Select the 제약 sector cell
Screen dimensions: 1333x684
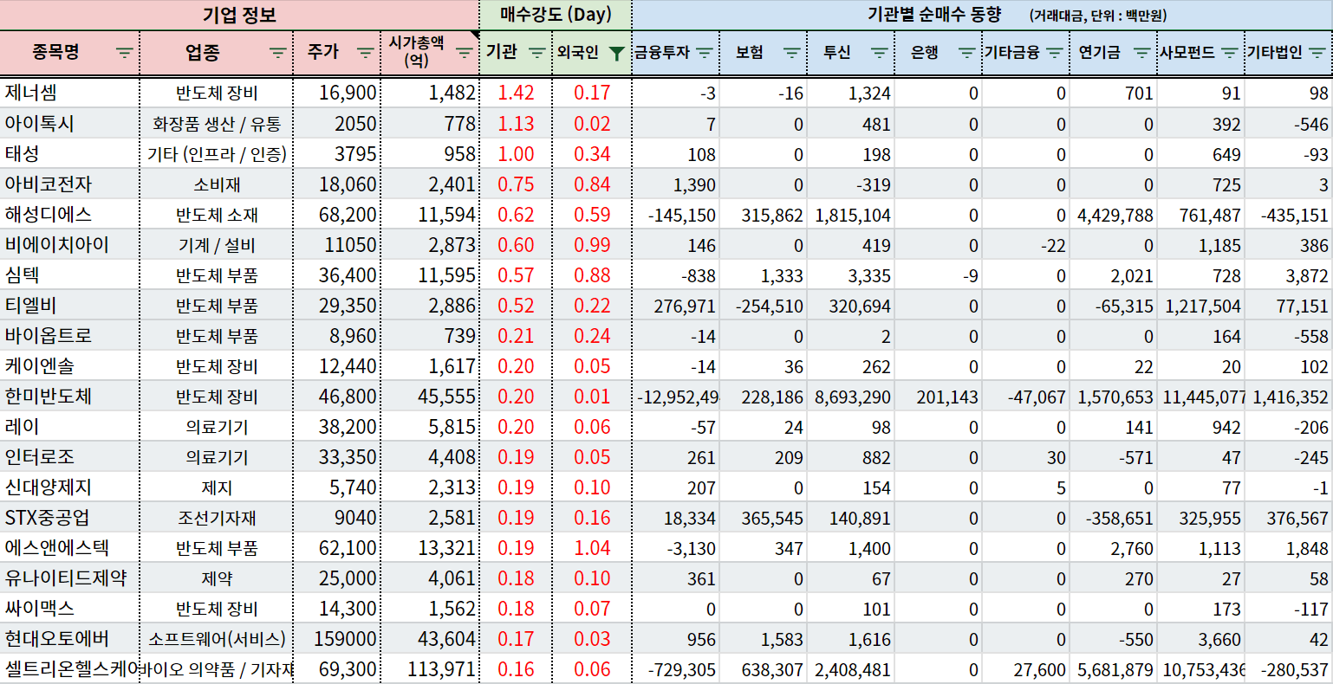pyautogui.click(x=217, y=578)
